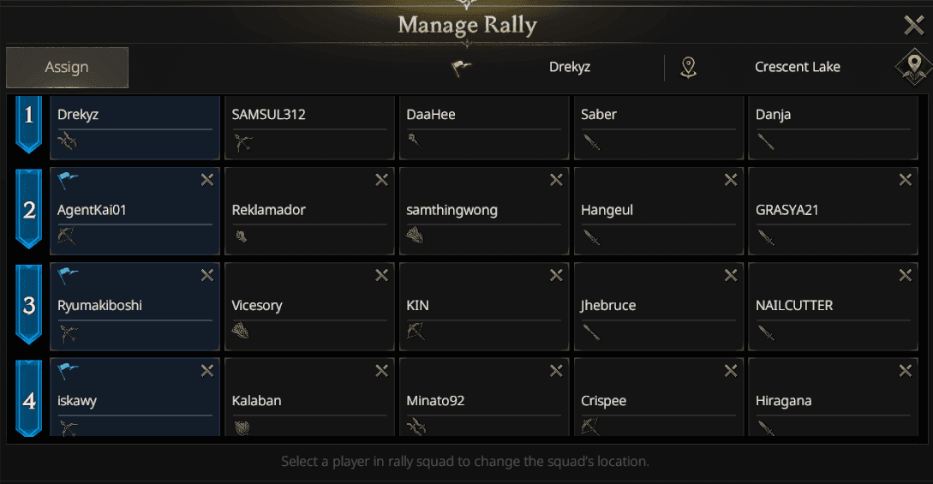Image resolution: width=933 pixels, height=484 pixels.
Task: Close the Manage Rally window
Action: tap(913, 26)
